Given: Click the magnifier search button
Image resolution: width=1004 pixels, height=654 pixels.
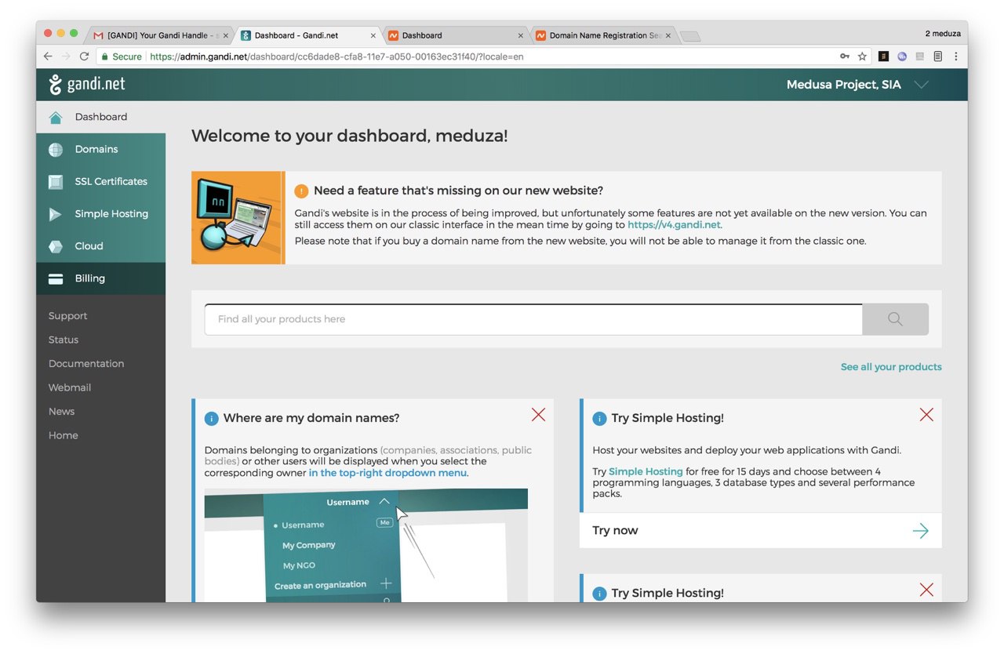Looking at the screenshot, I should click(x=895, y=319).
